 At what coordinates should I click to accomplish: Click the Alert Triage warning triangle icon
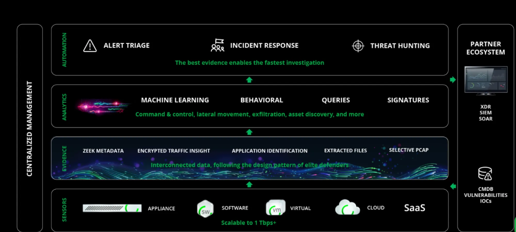pyautogui.click(x=90, y=46)
